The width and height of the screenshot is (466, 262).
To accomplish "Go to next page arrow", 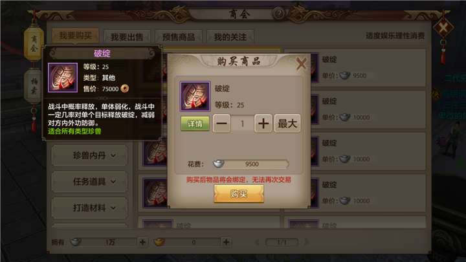I will click(306, 242).
